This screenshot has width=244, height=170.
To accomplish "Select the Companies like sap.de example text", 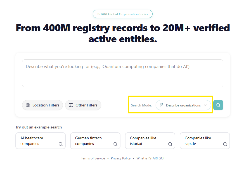I will [x=198, y=141].
